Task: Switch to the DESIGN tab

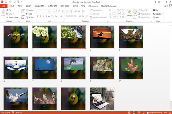Action: [29, 6]
